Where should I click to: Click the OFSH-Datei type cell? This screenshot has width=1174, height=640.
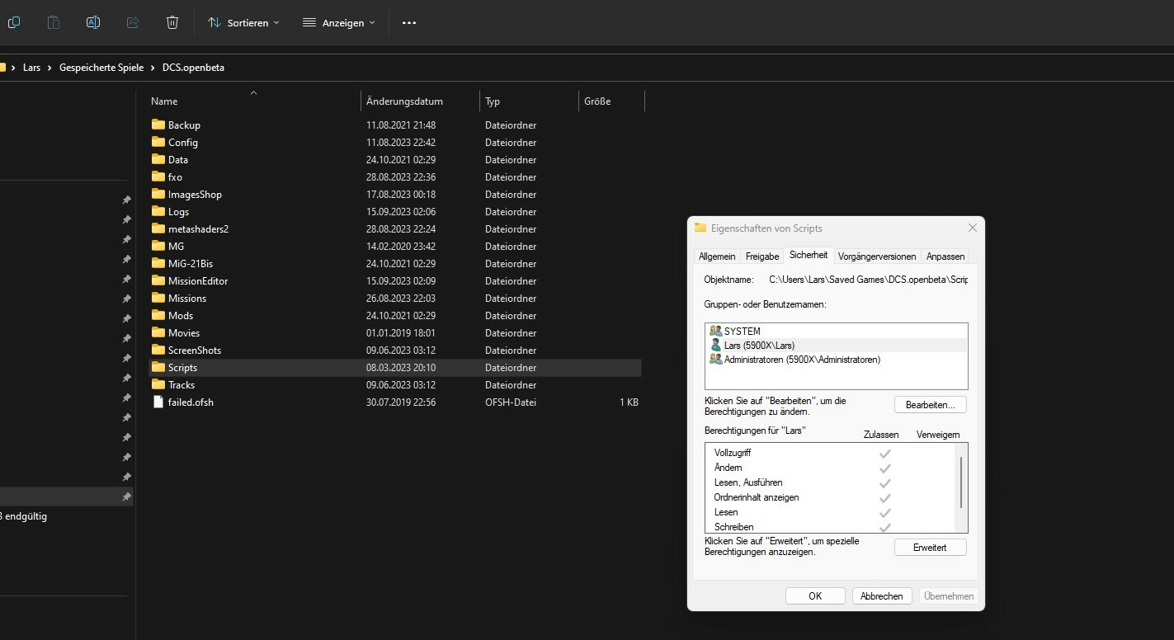(x=511, y=402)
